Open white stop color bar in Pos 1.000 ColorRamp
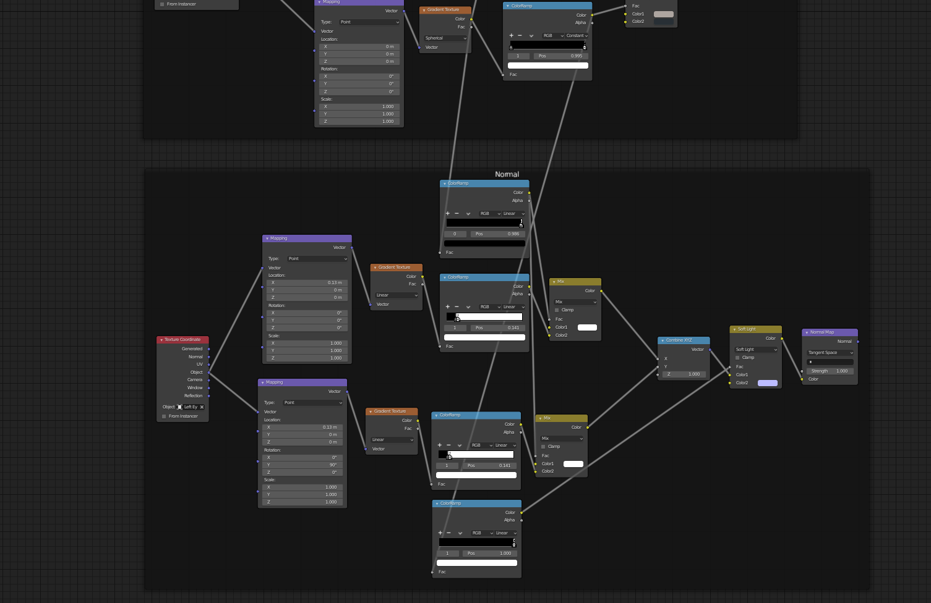 pyautogui.click(x=477, y=563)
